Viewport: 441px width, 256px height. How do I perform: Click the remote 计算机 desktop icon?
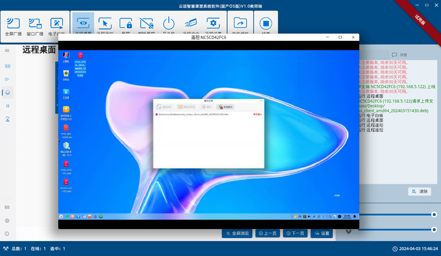(66, 57)
